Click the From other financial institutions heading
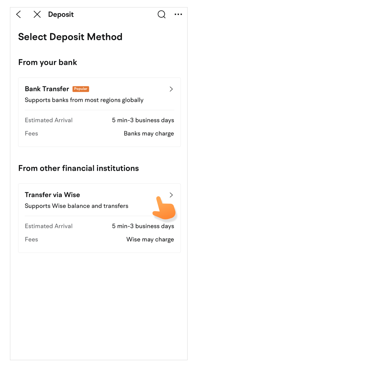The width and height of the screenshot is (384, 373). coord(79,168)
